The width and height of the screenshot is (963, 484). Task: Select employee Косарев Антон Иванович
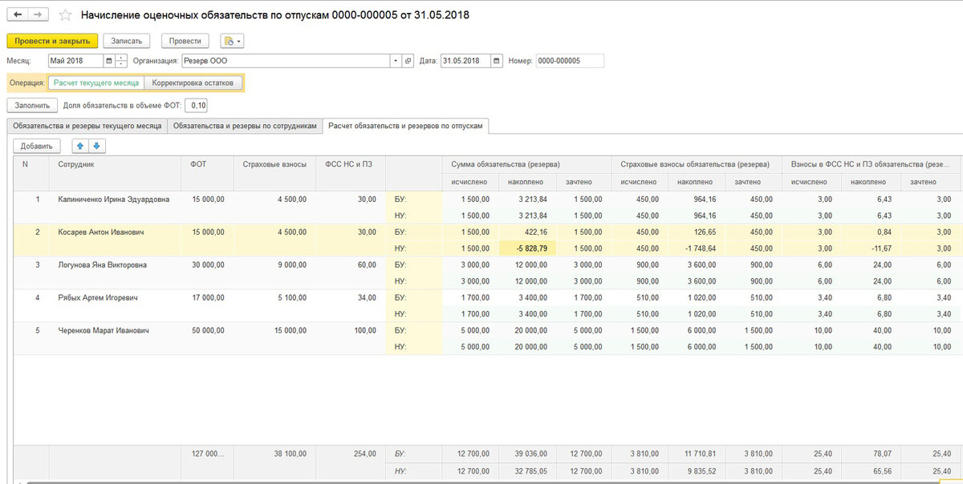click(x=101, y=232)
